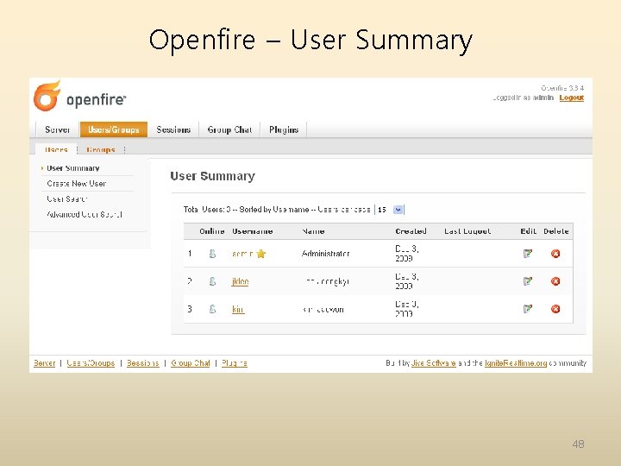Edit the kim user via its edit icon
This screenshot has width=621, height=466.
tap(528, 309)
